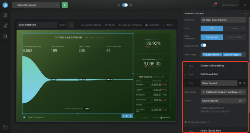Open the Color picker dropdown
The height and width of the screenshot is (133, 250).
[x=70, y=25]
